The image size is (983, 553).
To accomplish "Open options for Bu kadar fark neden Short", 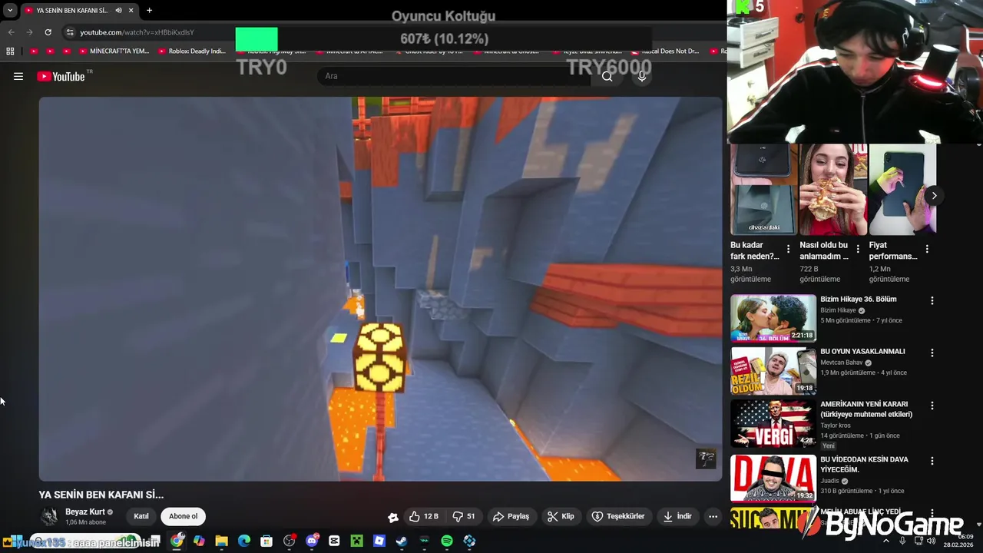I will tap(788, 249).
